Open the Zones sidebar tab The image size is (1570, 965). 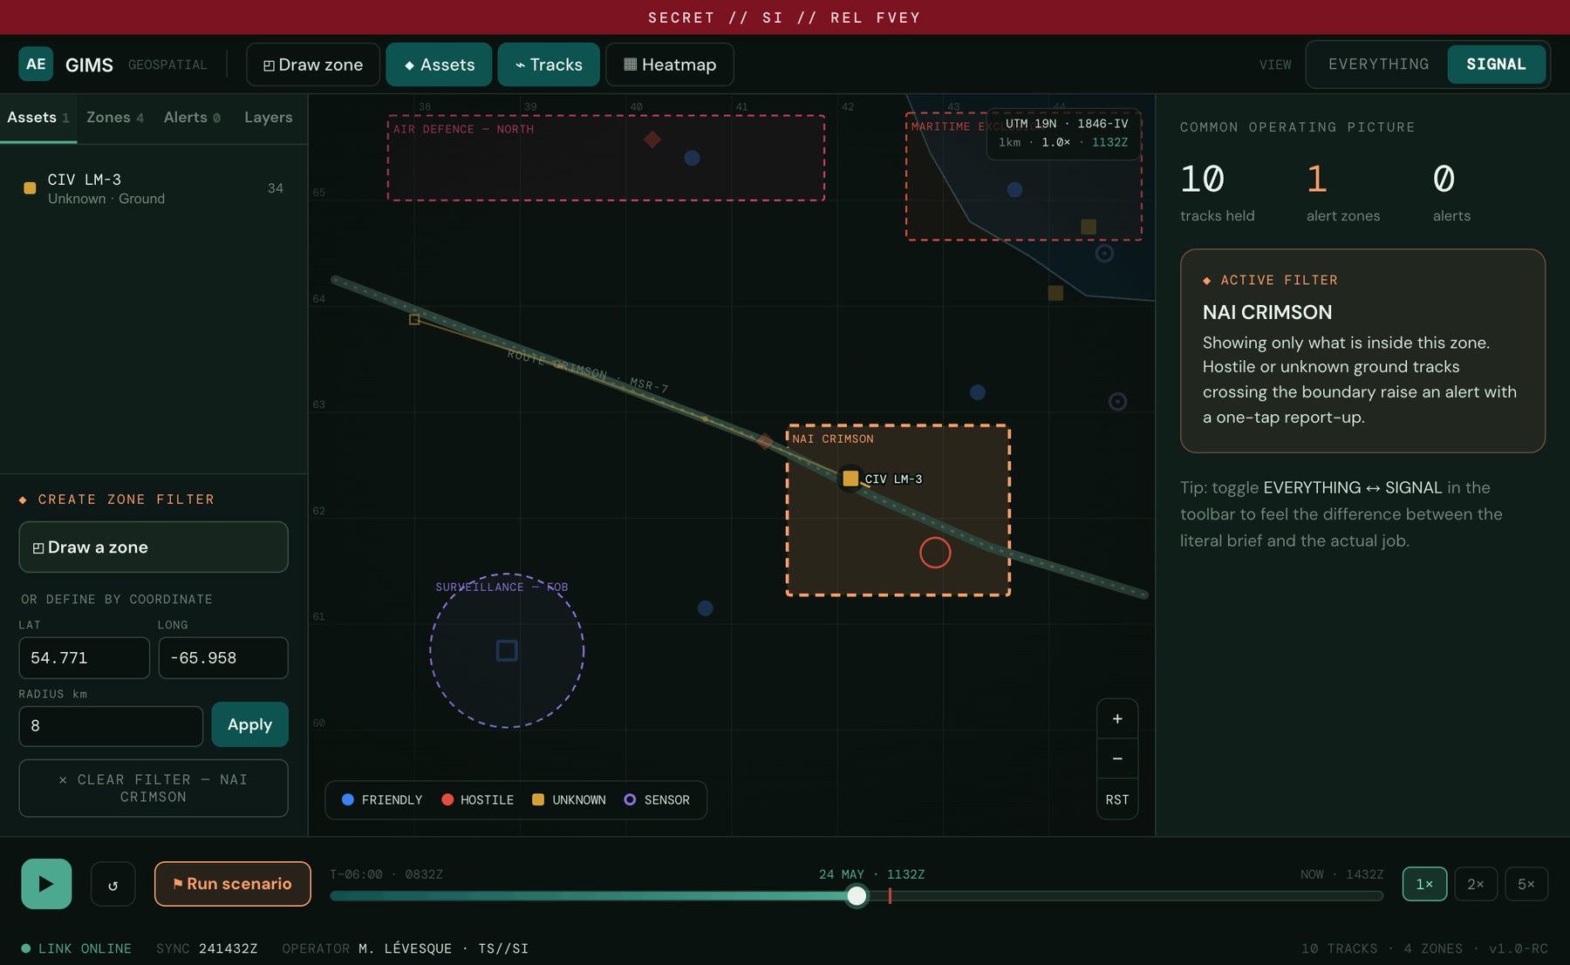point(115,118)
